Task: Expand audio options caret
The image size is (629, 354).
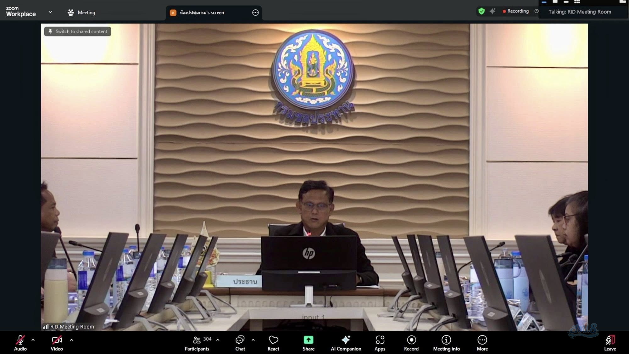Action: 33,340
